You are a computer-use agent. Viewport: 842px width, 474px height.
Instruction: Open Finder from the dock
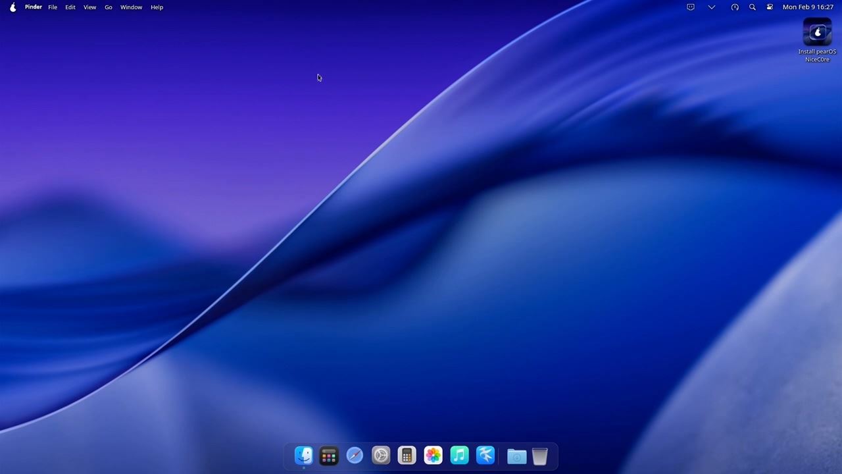303,455
